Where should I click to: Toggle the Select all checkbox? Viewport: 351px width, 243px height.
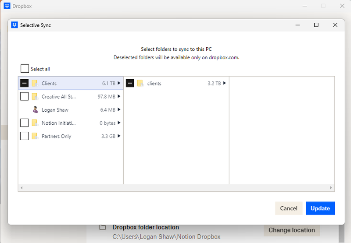point(25,69)
